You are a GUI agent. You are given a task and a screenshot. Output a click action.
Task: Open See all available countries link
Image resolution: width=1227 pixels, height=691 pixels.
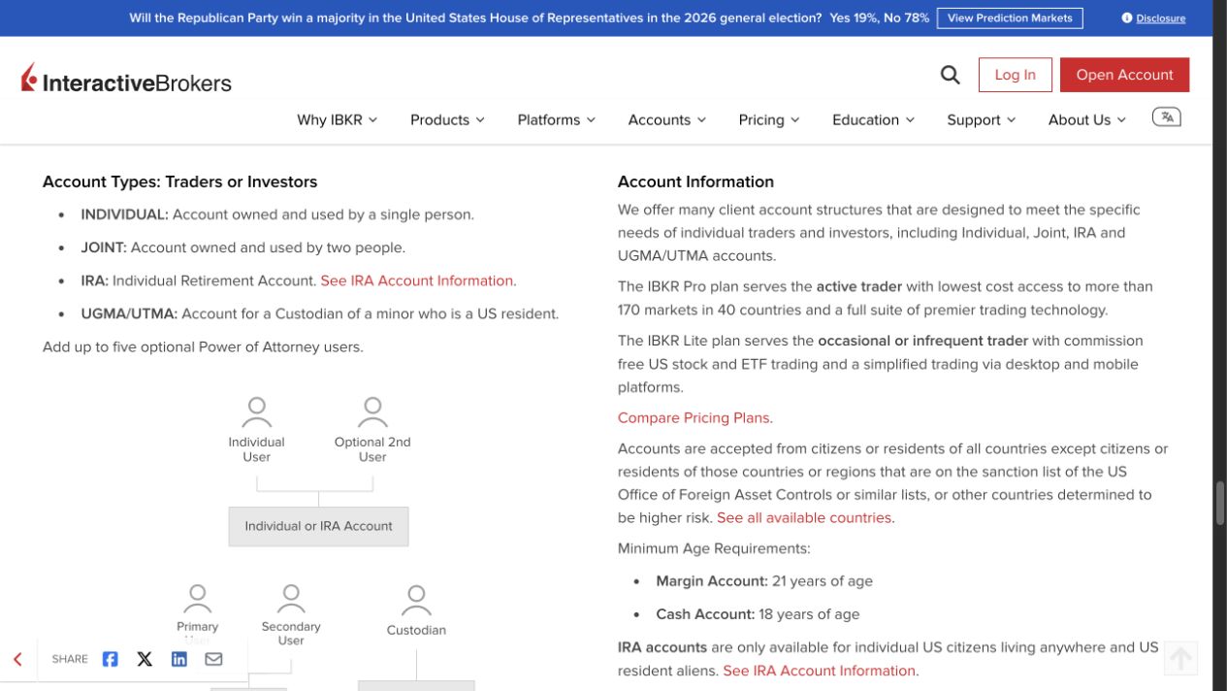pos(805,517)
